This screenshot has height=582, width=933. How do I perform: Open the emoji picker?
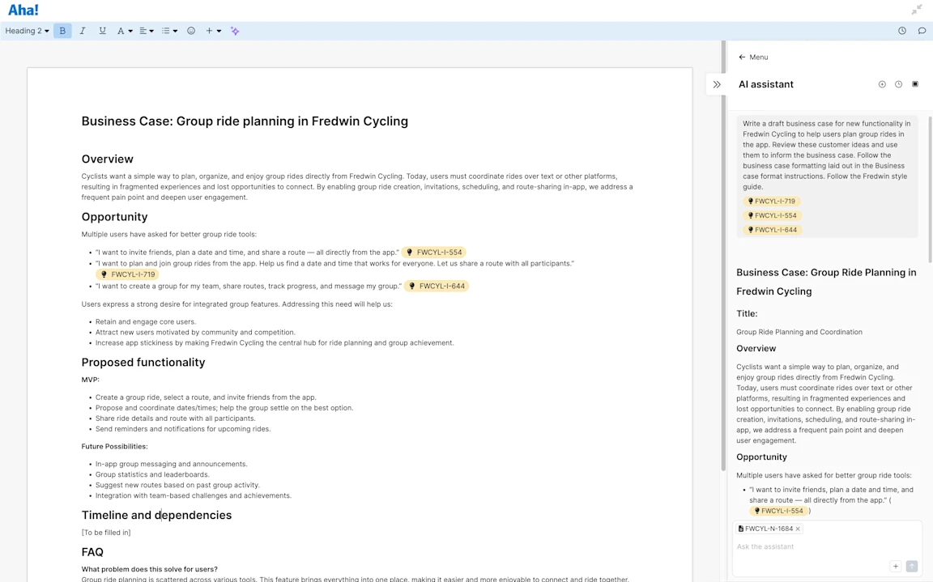(191, 31)
